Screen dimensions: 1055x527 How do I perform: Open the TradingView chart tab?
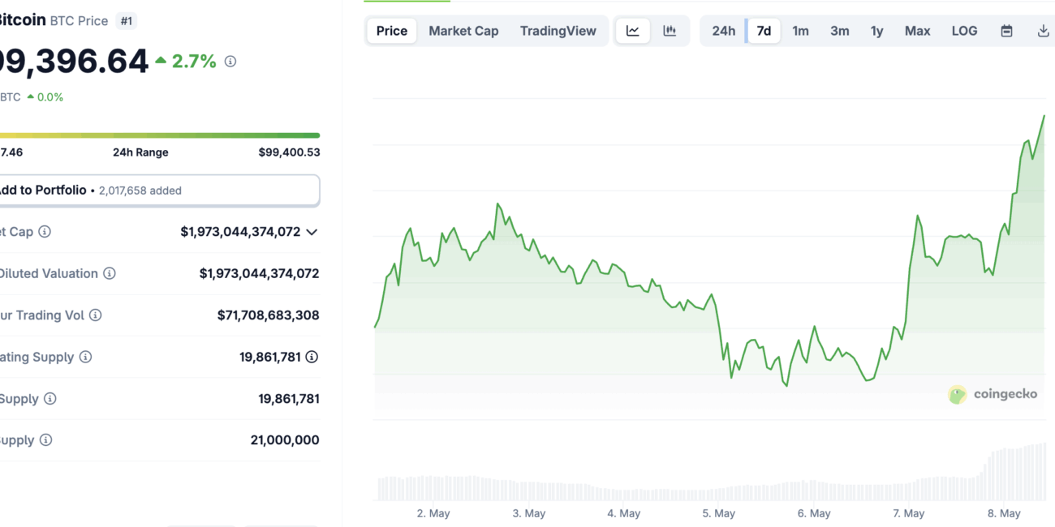tap(558, 31)
